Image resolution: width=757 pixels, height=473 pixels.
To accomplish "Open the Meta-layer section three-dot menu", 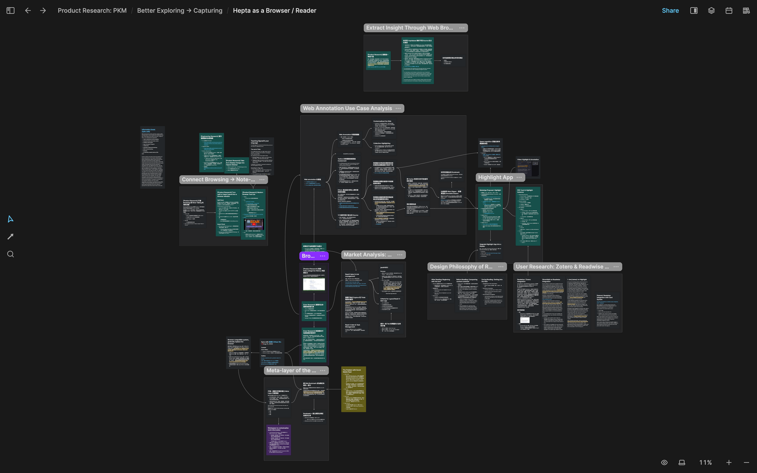I will [322, 371].
